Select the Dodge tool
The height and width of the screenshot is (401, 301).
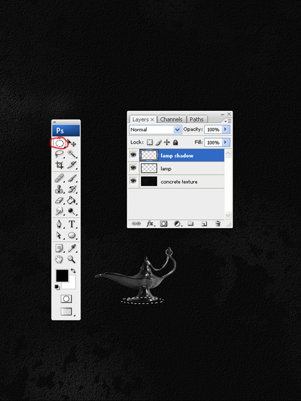tap(72, 211)
